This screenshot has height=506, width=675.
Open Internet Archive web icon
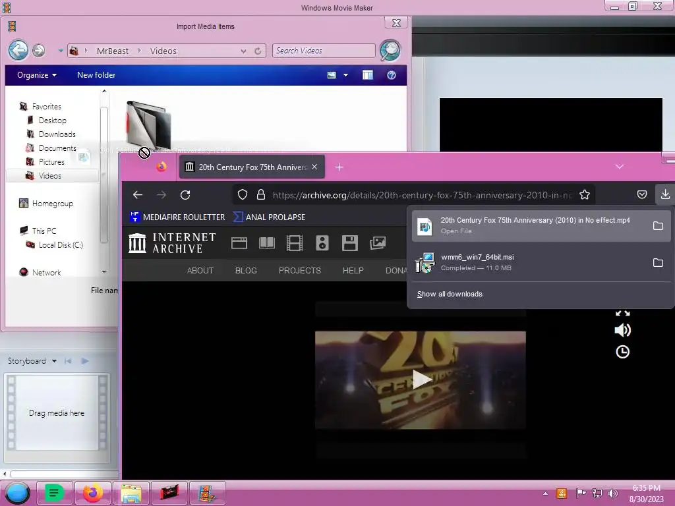point(239,243)
